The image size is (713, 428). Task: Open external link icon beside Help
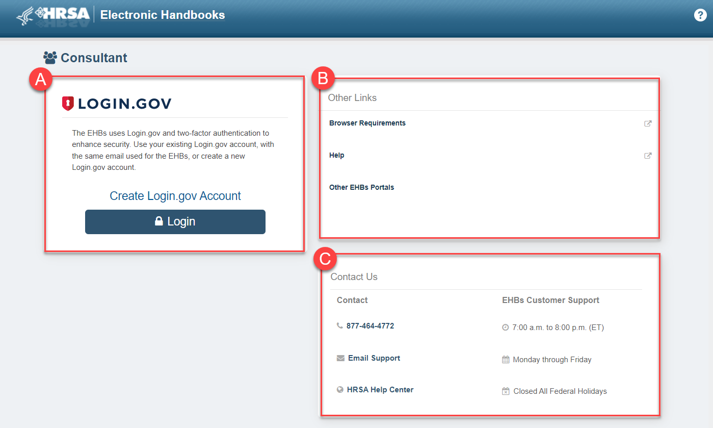click(x=648, y=156)
